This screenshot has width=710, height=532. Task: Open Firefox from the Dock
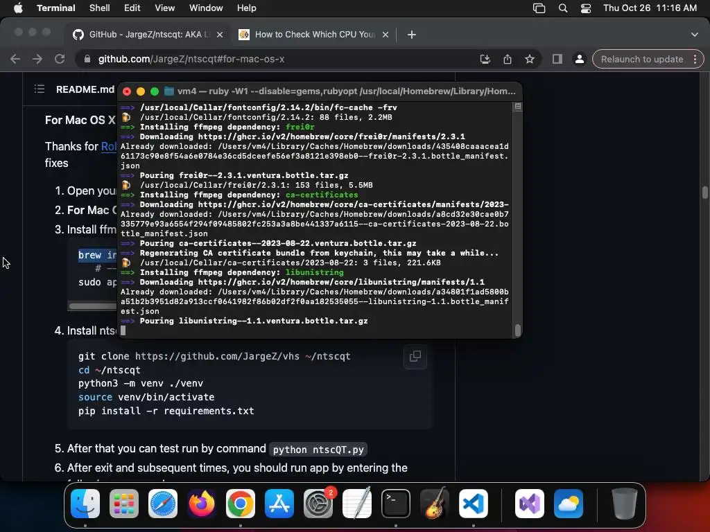pyautogui.click(x=202, y=504)
